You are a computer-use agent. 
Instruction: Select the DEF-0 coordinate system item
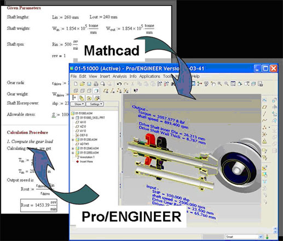82,135
